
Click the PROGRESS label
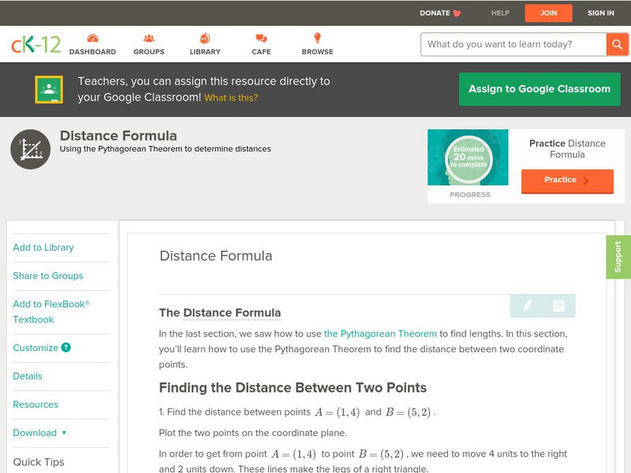point(470,195)
